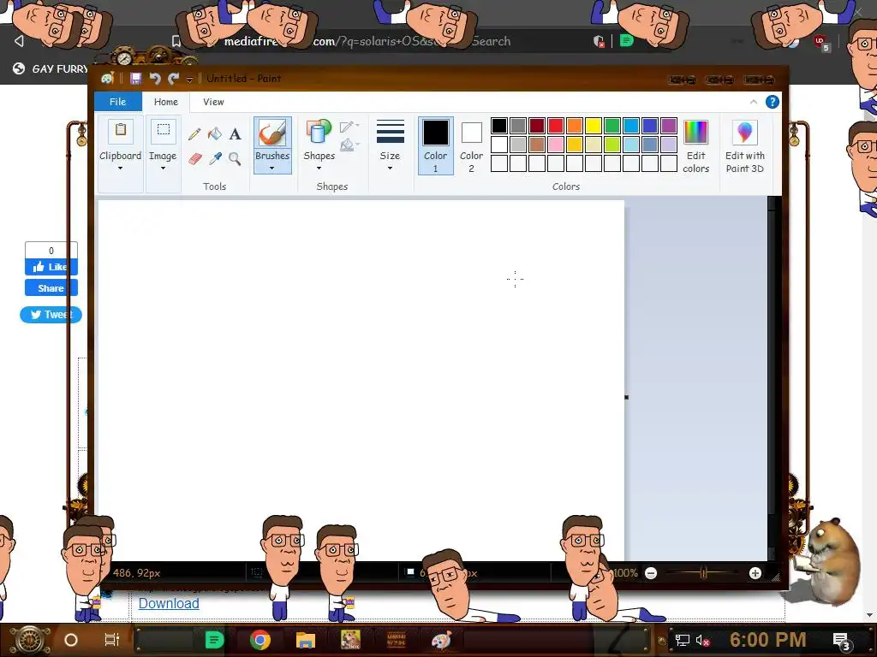This screenshot has width=877, height=657.
Task: Click the Start button on taskbar
Action: (28, 640)
